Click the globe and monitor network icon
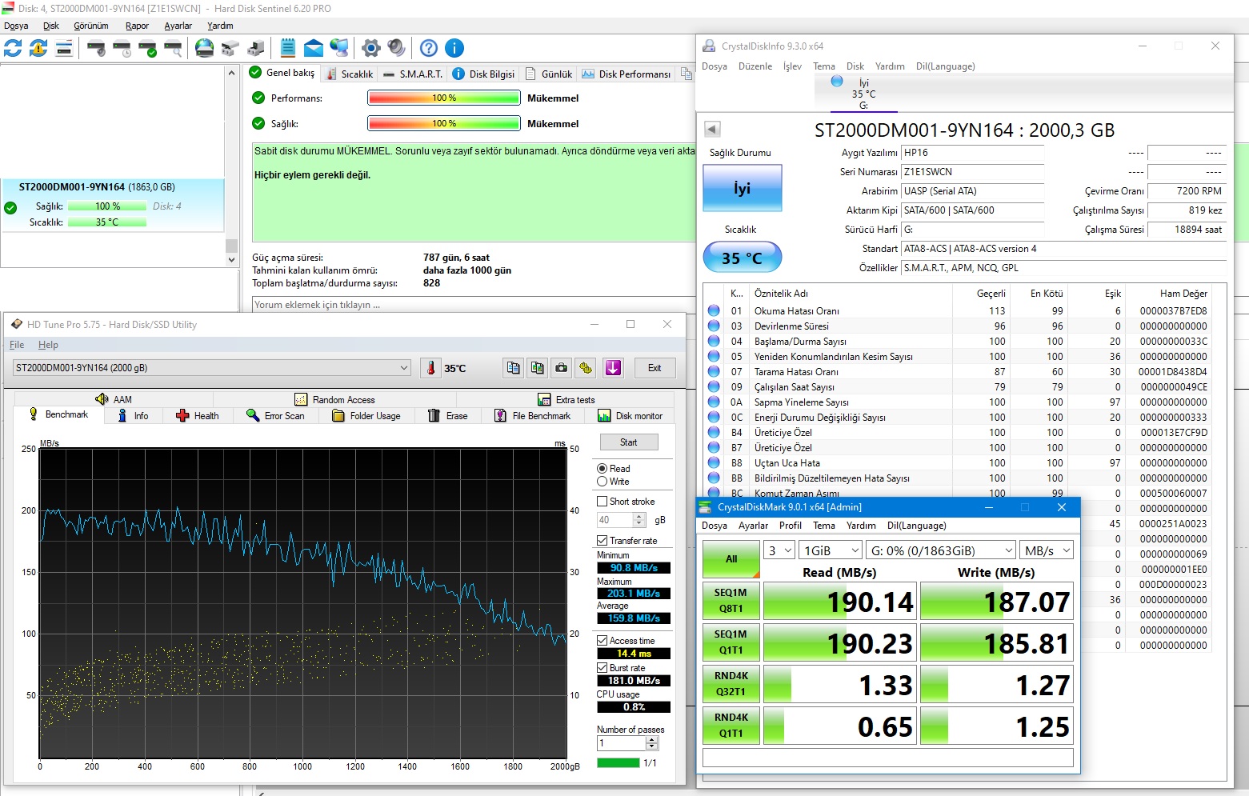 [339, 48]
